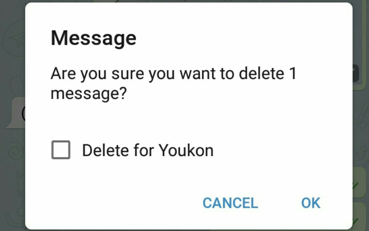The image size is (369, 231).
Task: Click the dark badge beside the dialog's right edge
Action: coord(355,74)
